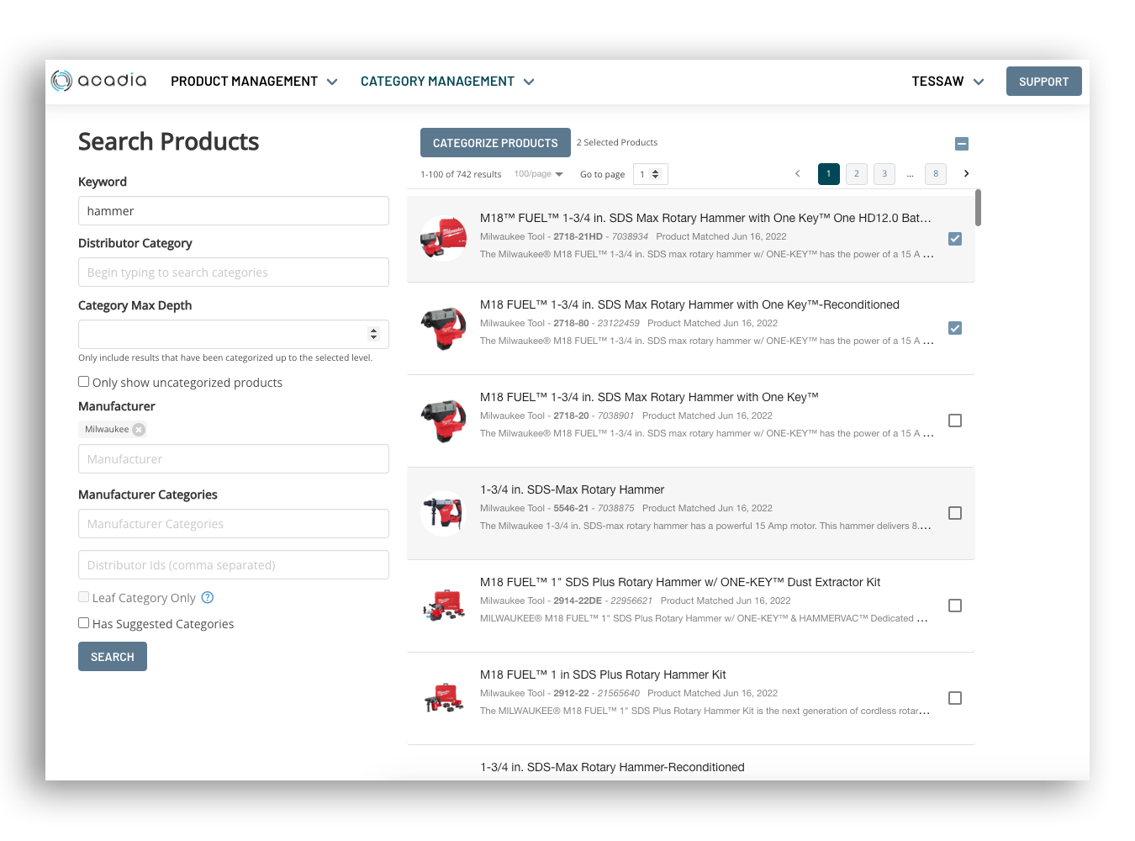This screenshot has width=1135, height=841.
Task: Click the Leaf Category Only help icon
Action: pyautogui.click(x=208, y=598)
